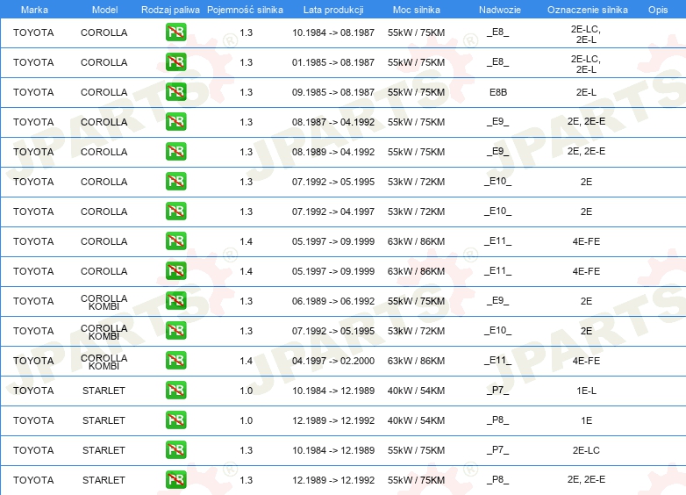Click fuel icon in the E8B Corolla row
The width and height of the screenshot is (686, 495).
tap(175, 92)
